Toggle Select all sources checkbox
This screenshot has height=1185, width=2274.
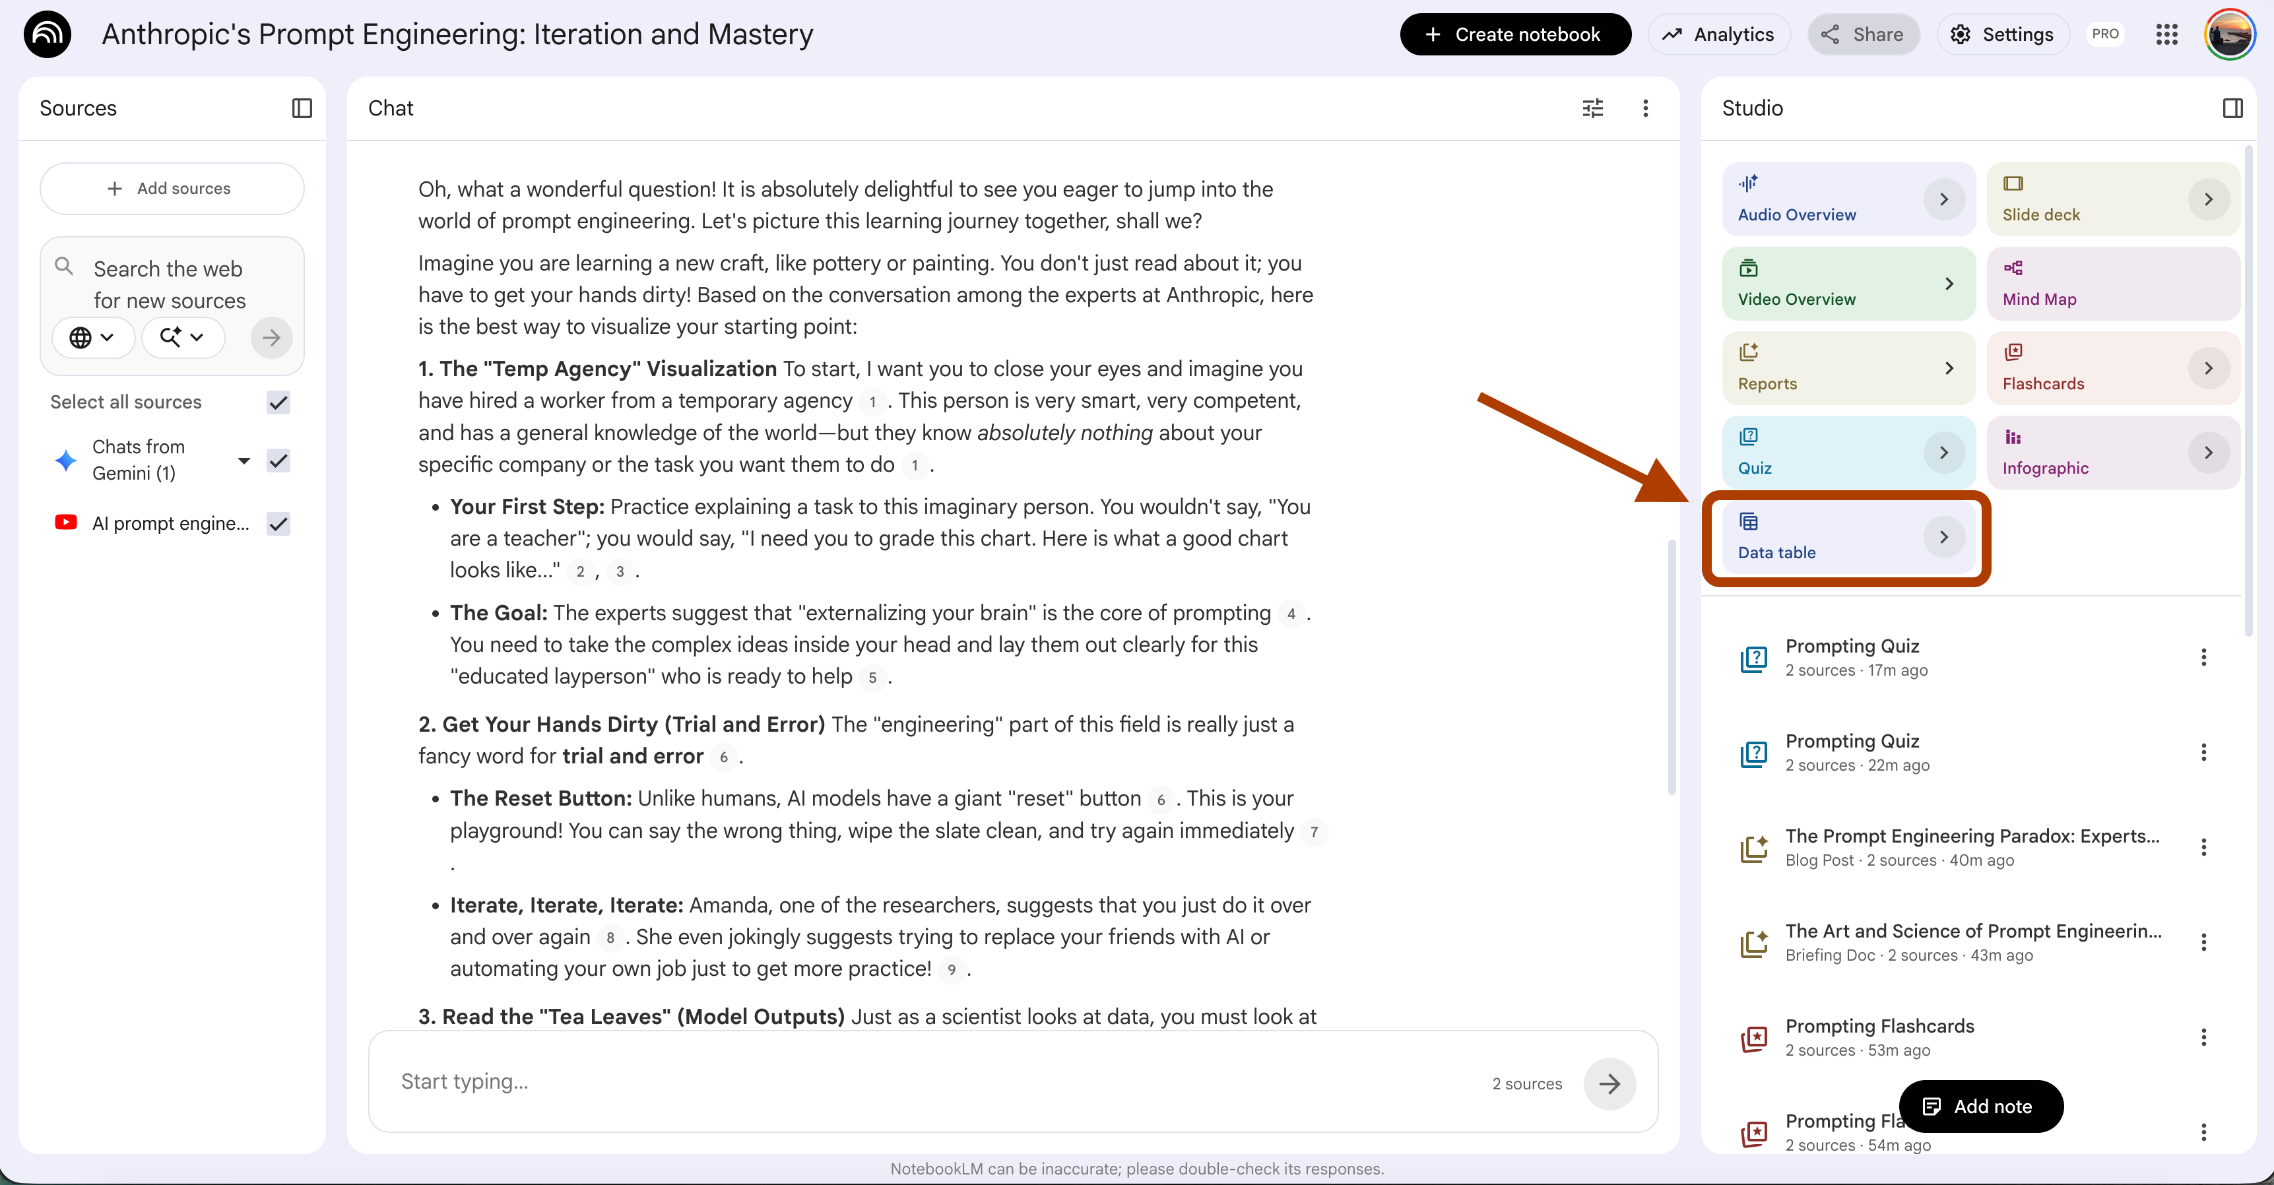278,402
